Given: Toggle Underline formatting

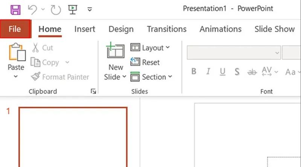Looking at the screenshot, I should (222, 71).
